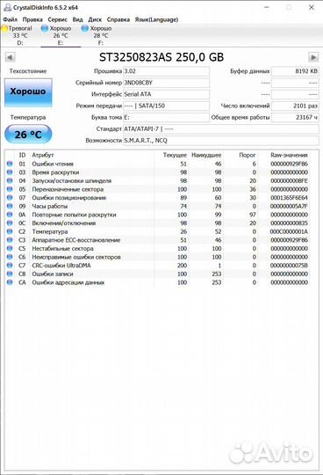Select drive F: at 28 °C
Image resolution: width=323 pixels, height=475 pixels.
pos(101,35)
